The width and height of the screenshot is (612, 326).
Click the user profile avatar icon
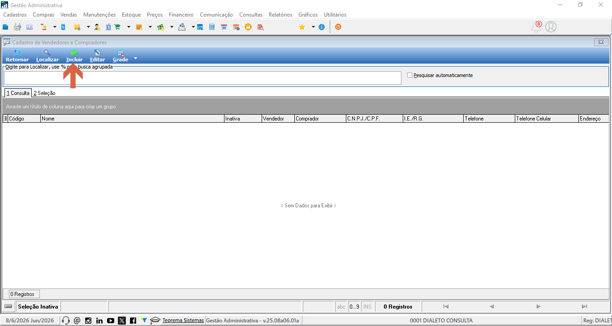tap(551, 27)
